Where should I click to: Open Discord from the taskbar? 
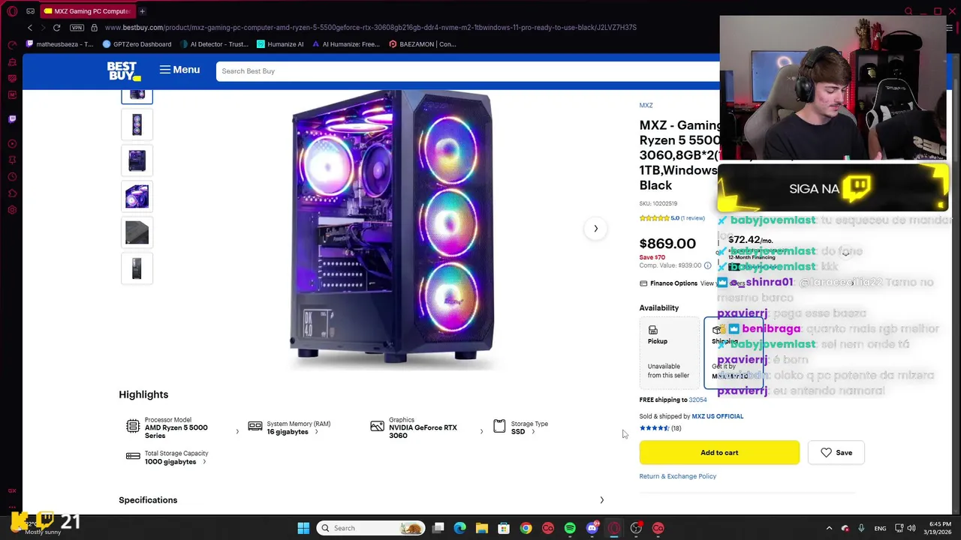(x=592, y=528)
